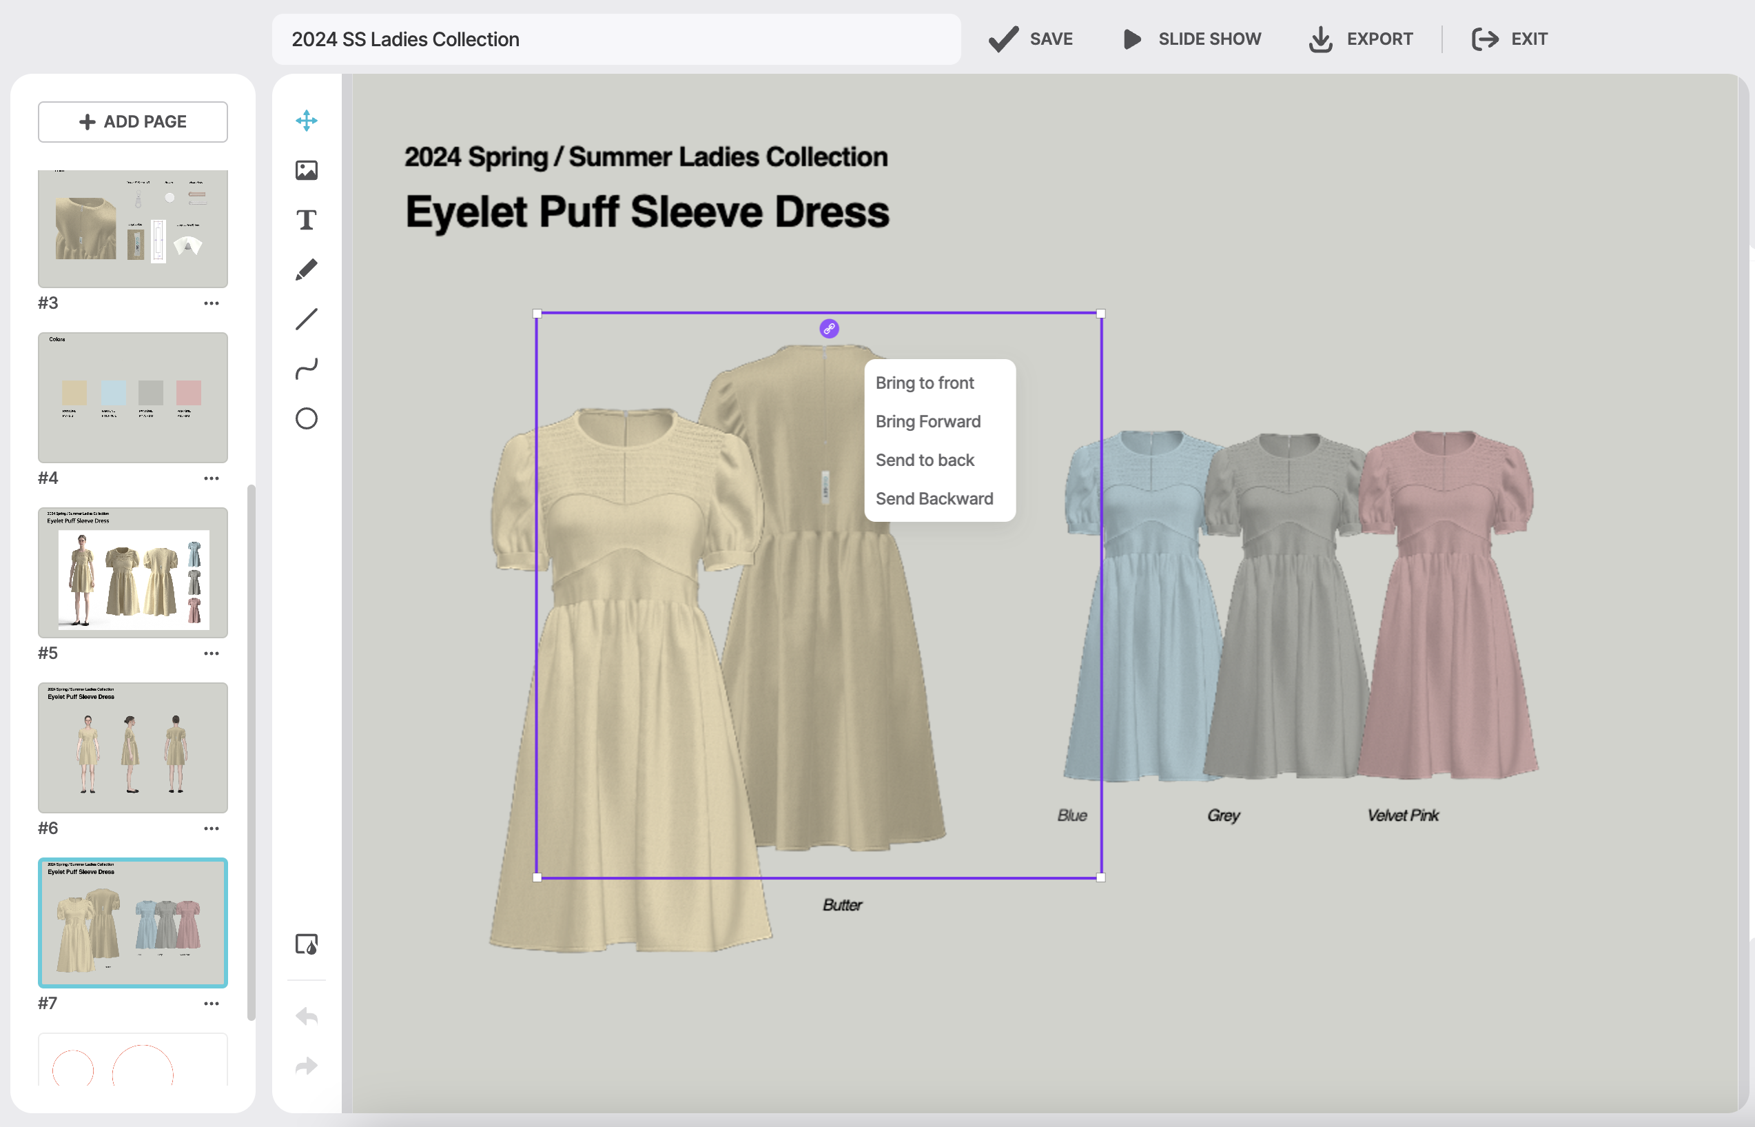Select page #7 thumbnail
Viewport: 1755px width, 1127px height.
132,922
